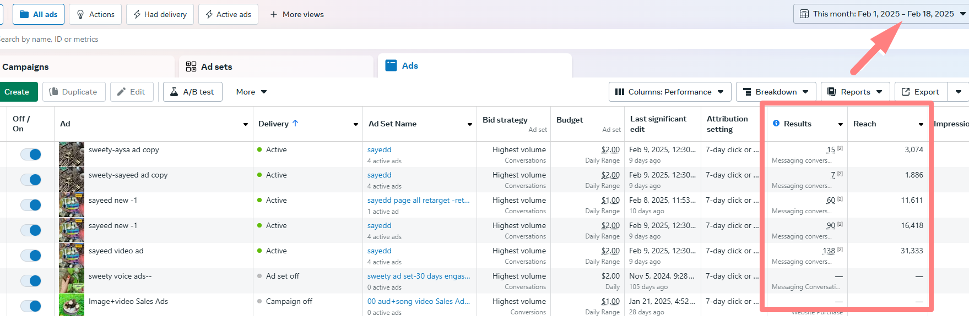The image size is (969, 316).
Task: Disable the sayeed video ad toggle
Action: click(x=31, y=256)
